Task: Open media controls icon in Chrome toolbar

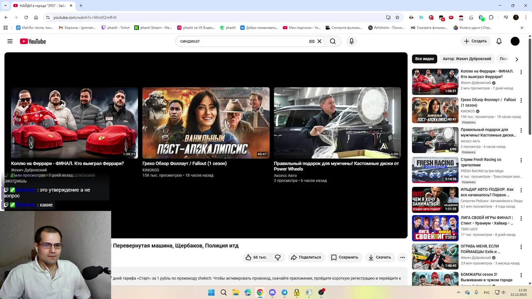Action: 506,17
